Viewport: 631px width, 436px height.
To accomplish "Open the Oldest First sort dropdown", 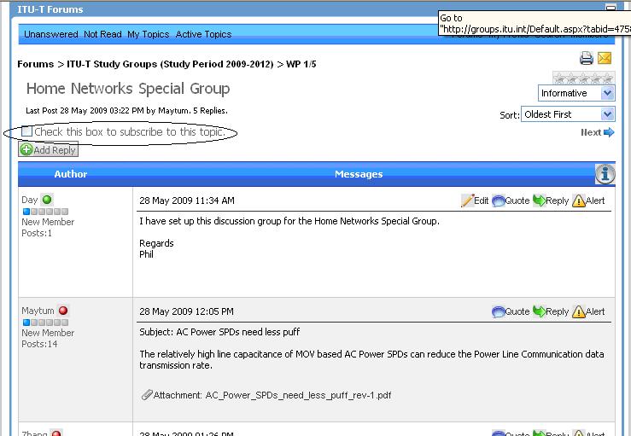I will point(568,114).
